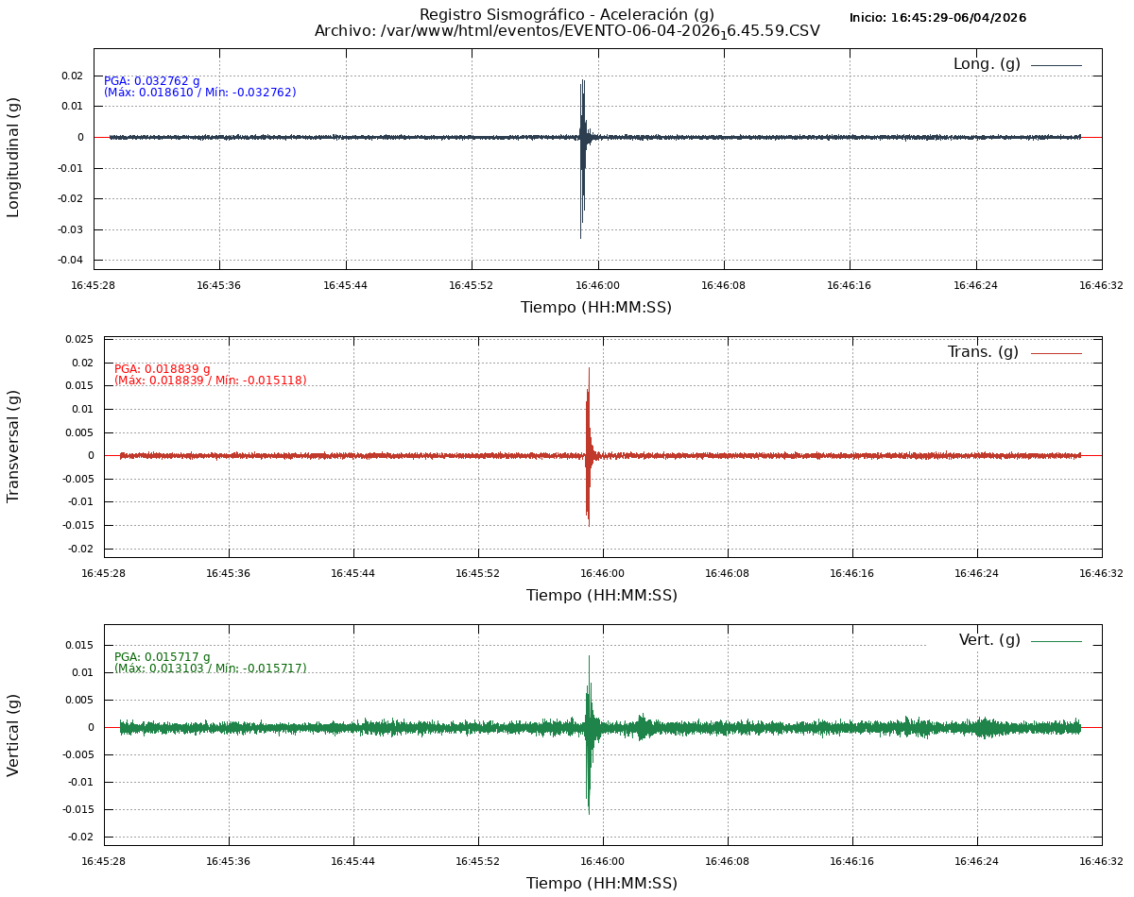Click the Registro Sismográfico chart title
Image resolution: width=1134 pixels, height=897 pixels.
coord(567,14)
